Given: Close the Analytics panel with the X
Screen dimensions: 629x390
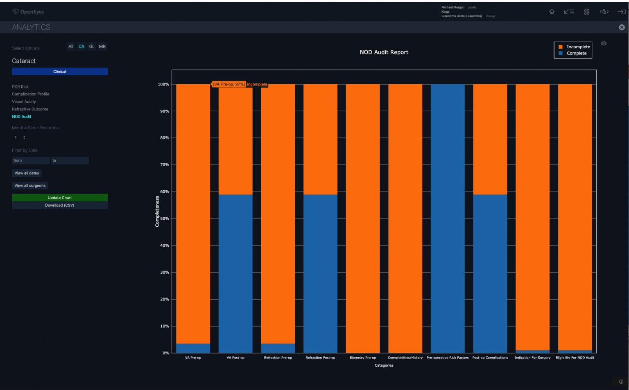Looking at the screenshot, I should [622, 27].
